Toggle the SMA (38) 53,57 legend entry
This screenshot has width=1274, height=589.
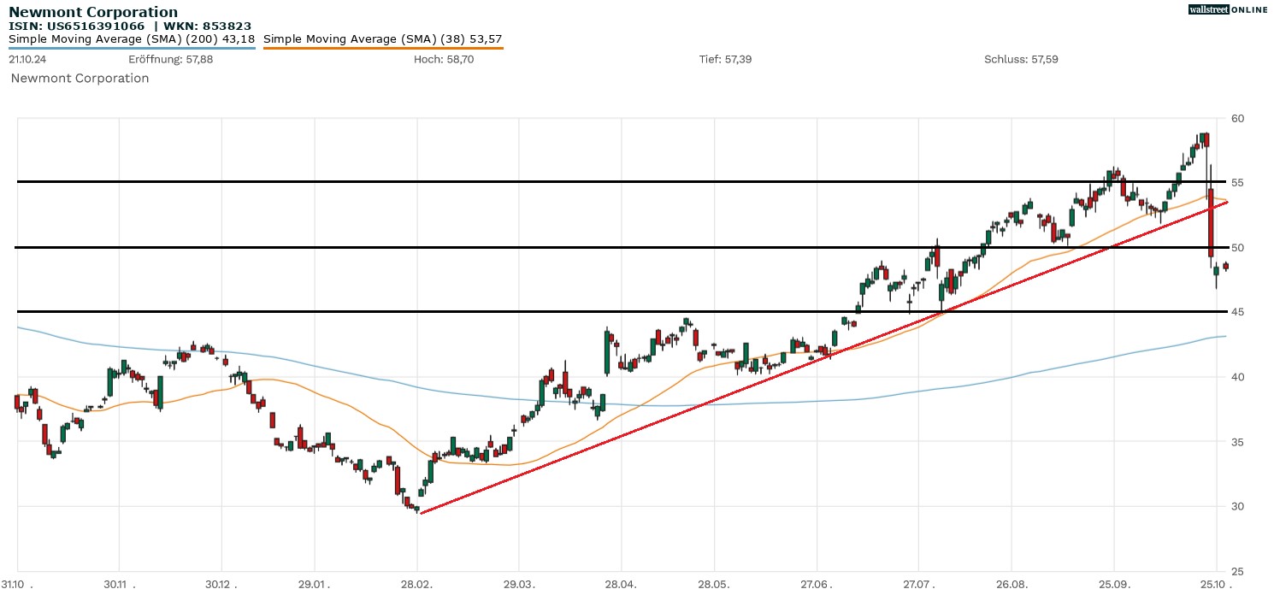point(381,39)
